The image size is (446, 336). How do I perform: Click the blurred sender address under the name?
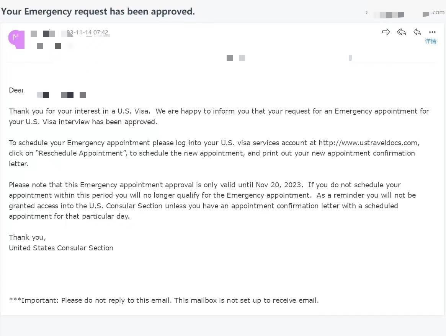[49, 46]
